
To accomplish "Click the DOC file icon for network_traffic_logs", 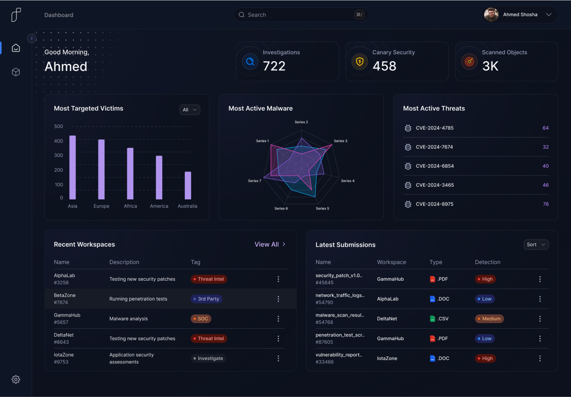I will 432,299.
